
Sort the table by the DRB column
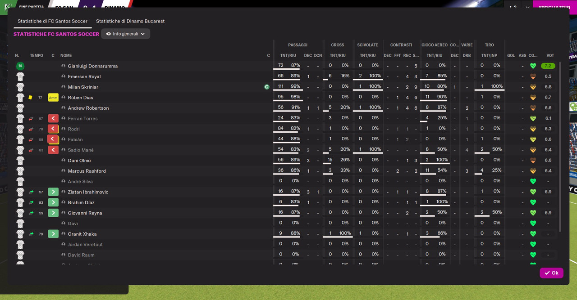point(467,56)
